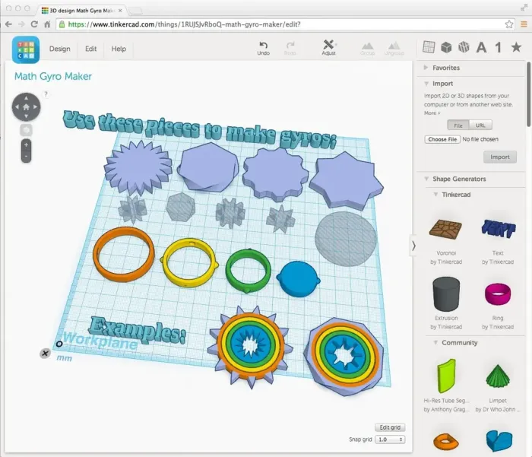Collapse the Community subsection

click(435, 343)
